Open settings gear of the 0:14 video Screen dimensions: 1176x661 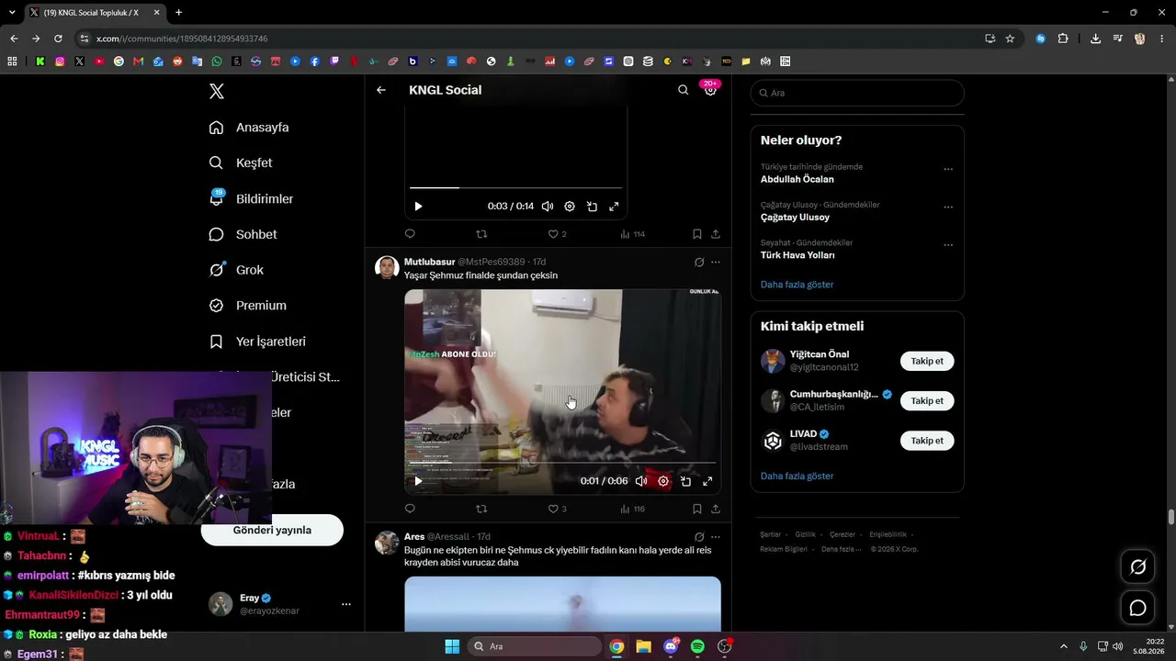[570, 207]
